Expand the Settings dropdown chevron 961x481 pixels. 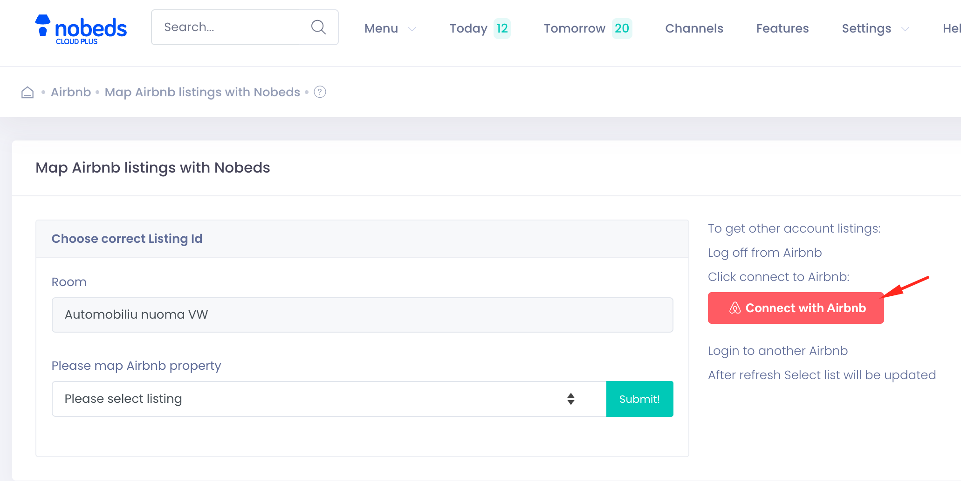pyautogui.click(x=905, y=29)
